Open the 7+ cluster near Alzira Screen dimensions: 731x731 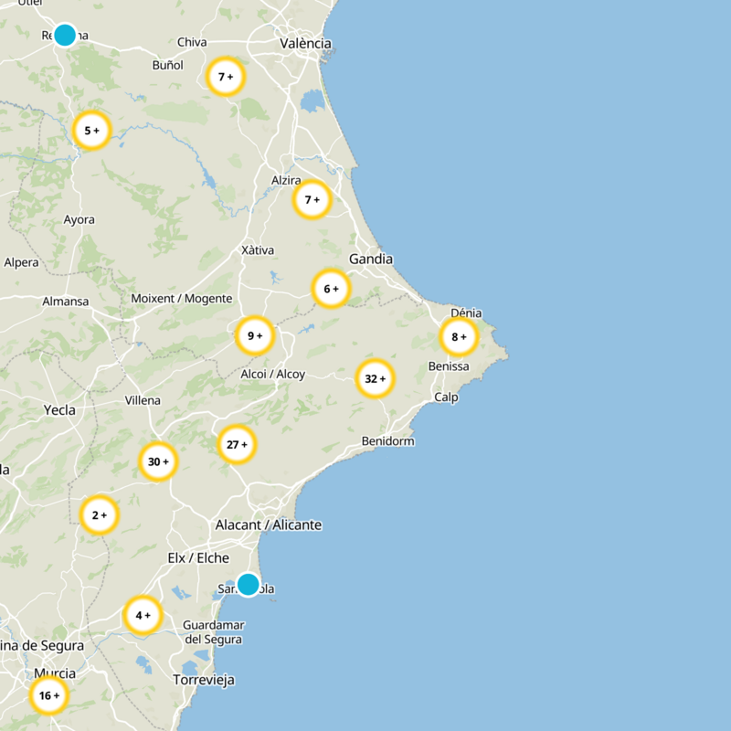point(313,199)
